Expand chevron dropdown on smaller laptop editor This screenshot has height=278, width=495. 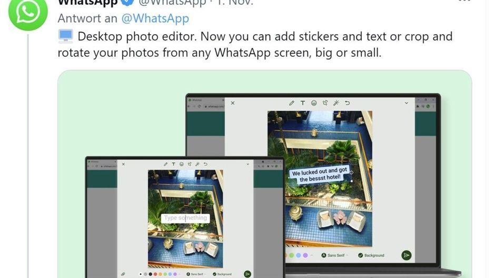[248, 164]
